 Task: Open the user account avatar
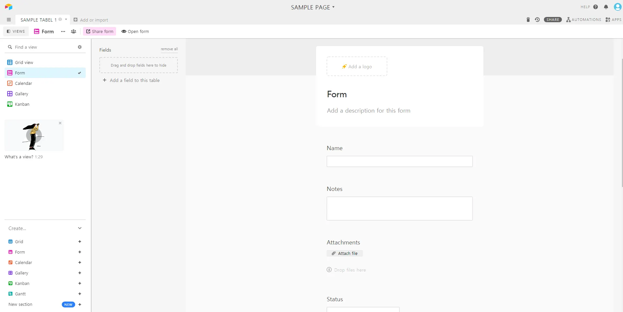(617, 7)
